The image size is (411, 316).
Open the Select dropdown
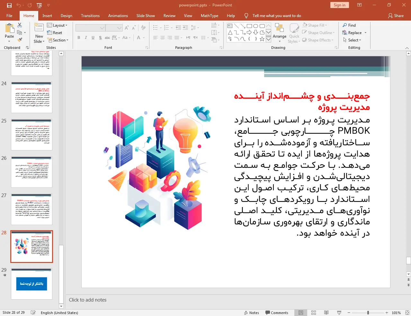(352, 40)
